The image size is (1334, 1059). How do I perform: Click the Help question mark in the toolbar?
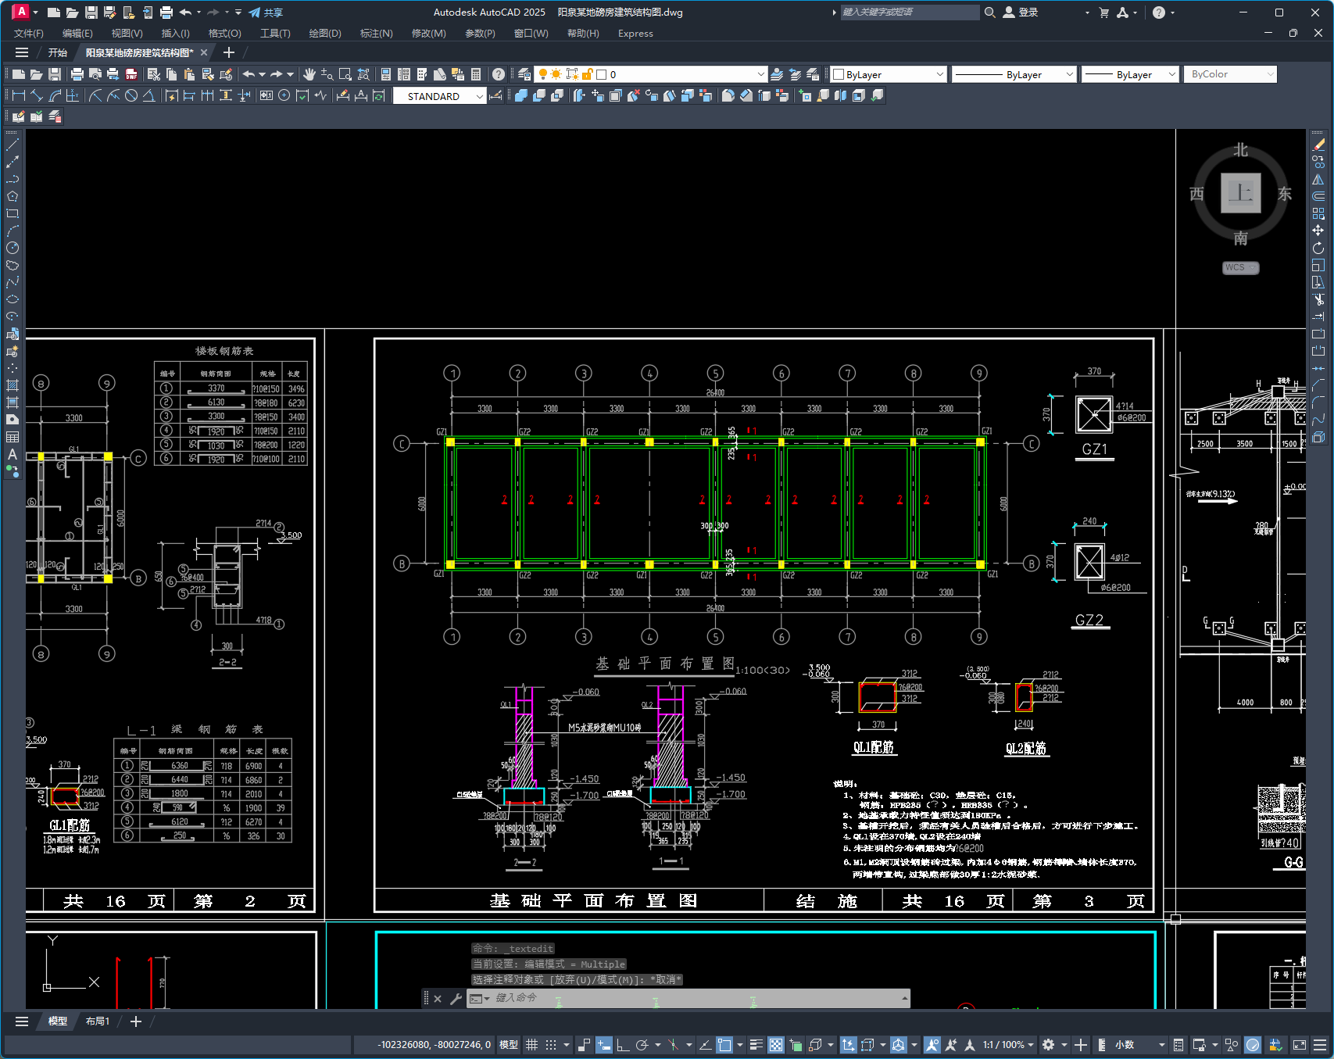tap(499, 74)
